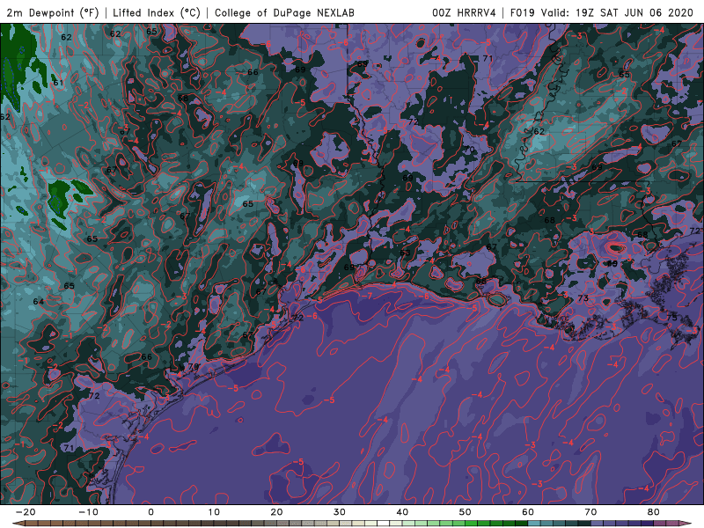Click the brown color bar segment under -10
The width and height of the screenshot is (704, 528).
94,524
